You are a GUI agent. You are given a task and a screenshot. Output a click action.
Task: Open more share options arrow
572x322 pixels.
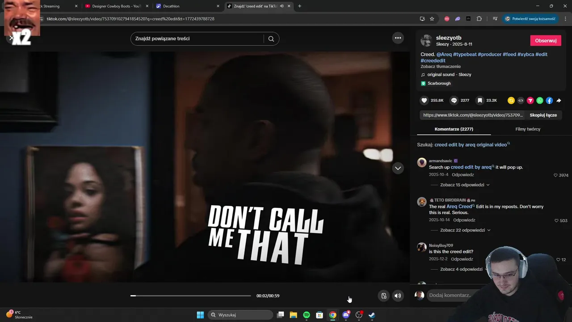(x=559, y=101)
